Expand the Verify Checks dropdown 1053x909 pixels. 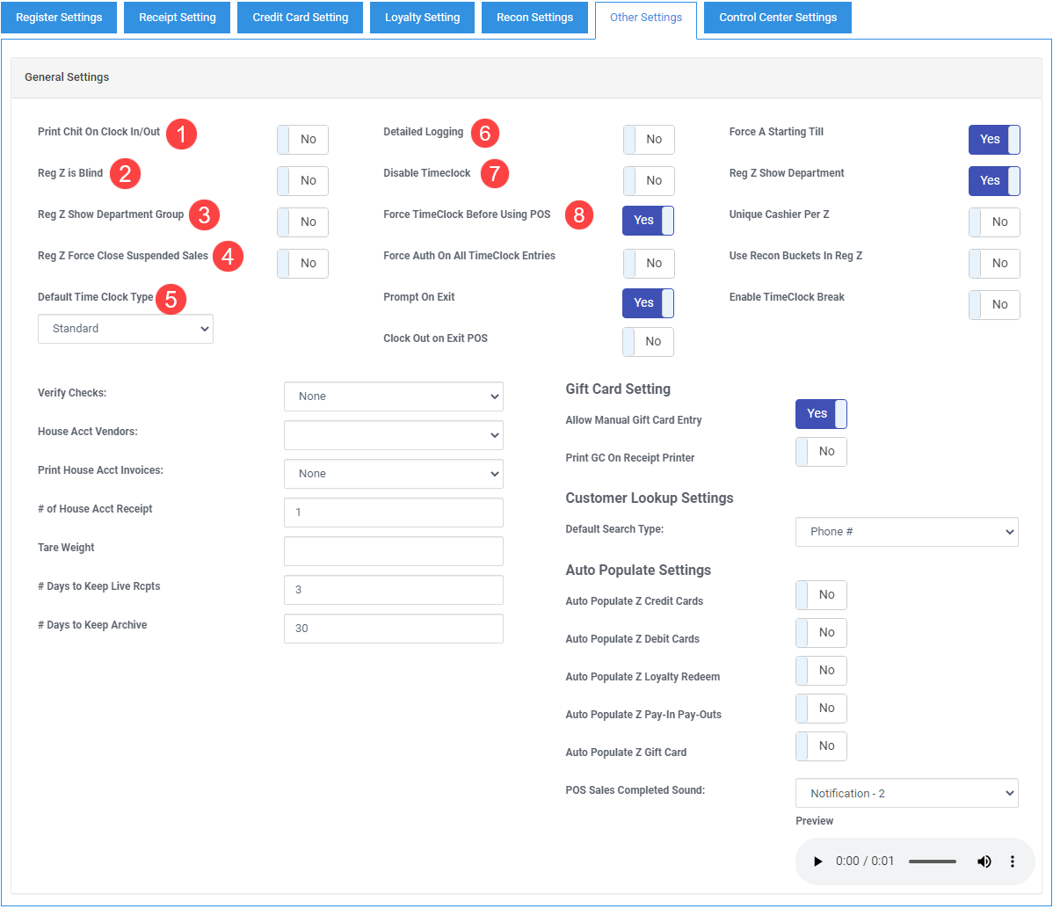[x=393, y=396]
